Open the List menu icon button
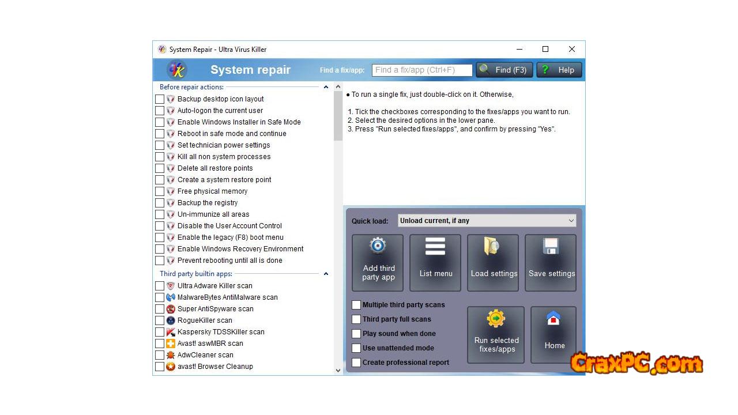Image resolution: width=738 pixels, height=415 pixels. [435, 247]
